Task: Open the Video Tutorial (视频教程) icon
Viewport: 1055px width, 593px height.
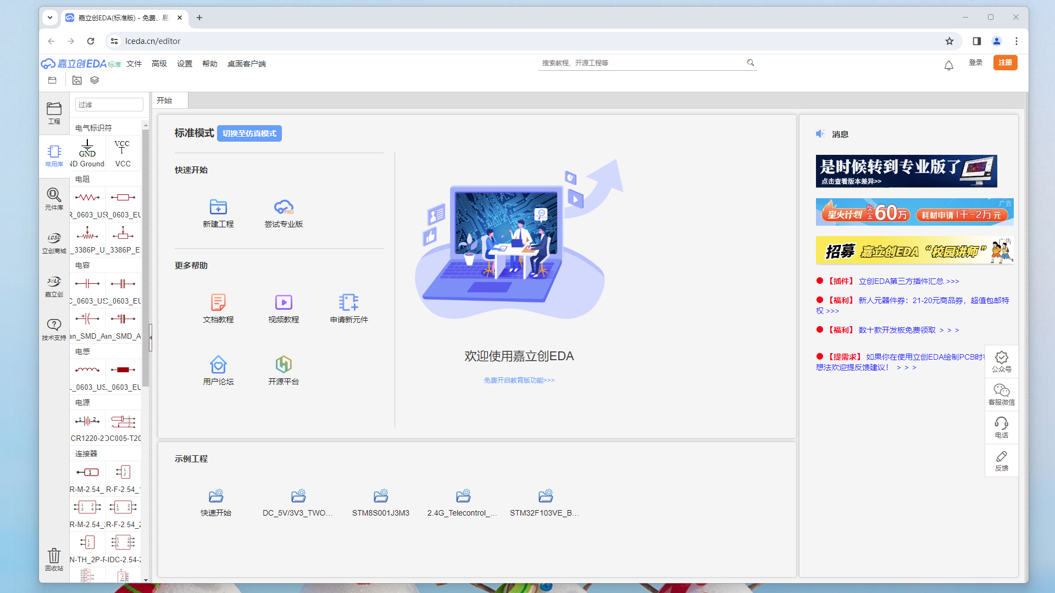Action: 284,303
